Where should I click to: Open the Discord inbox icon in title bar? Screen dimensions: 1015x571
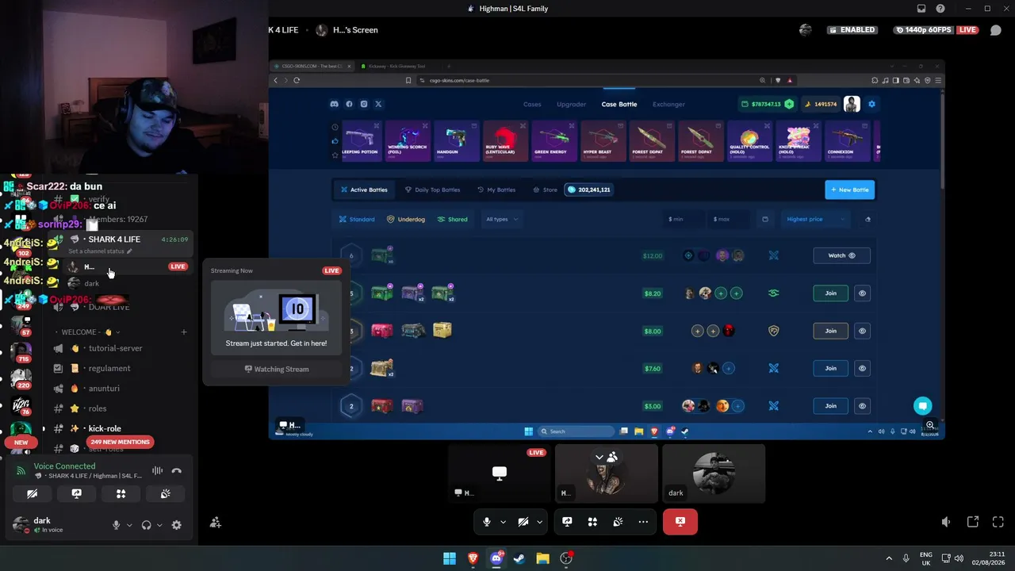(x=921, y=9)
